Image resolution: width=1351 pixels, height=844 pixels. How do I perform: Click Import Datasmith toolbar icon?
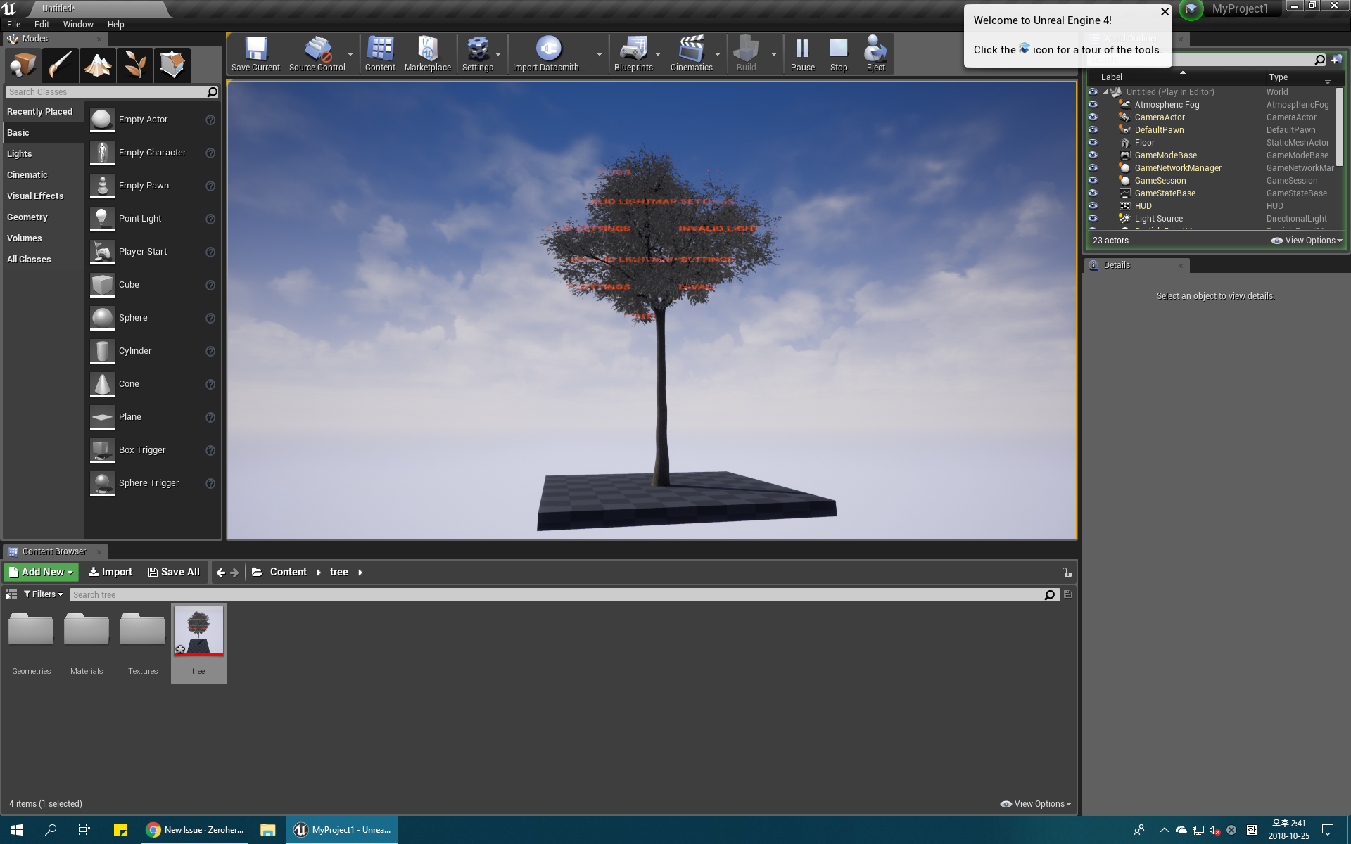pos(549,54)
